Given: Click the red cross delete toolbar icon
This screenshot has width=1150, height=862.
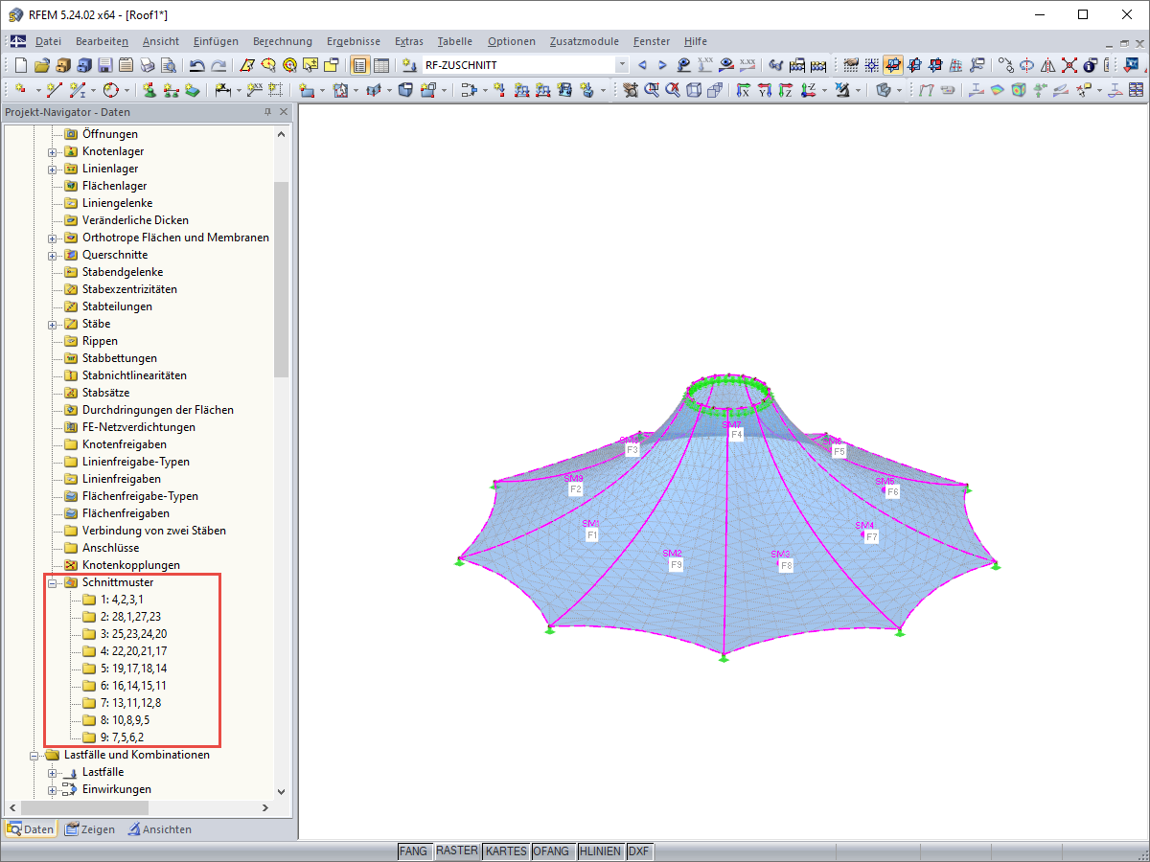Looking at the screenshot, I should [x=1069, y=65].
